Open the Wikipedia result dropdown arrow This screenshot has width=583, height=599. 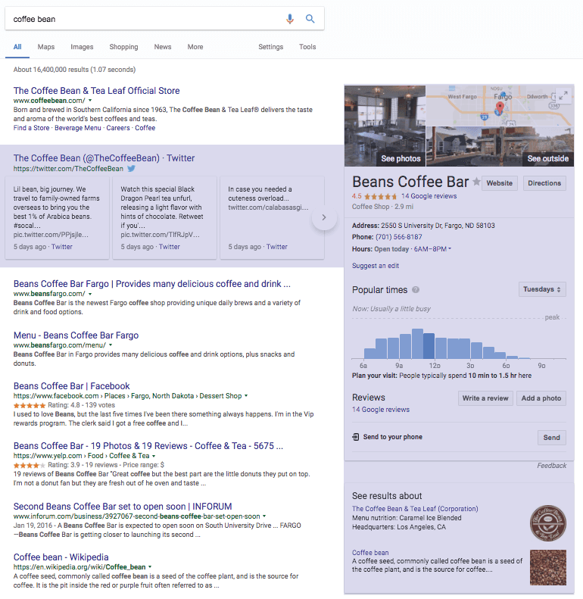[150, 567]
